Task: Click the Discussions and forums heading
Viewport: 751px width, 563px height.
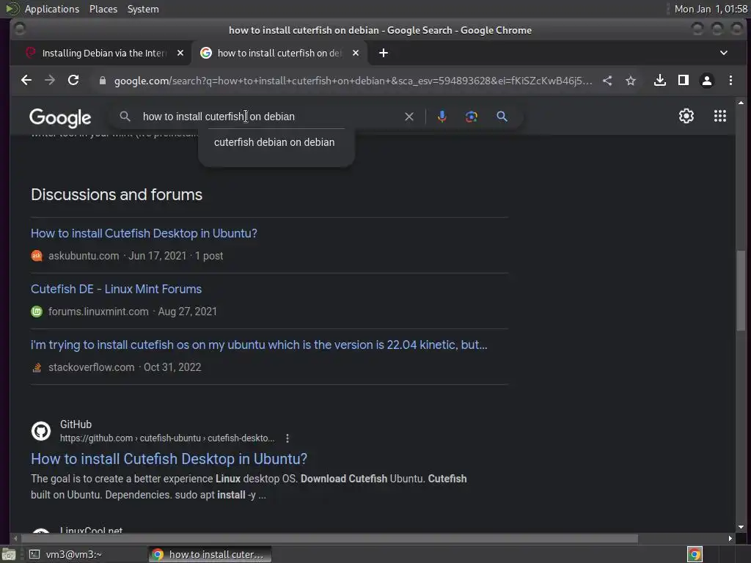Action: tap(117, 195)
